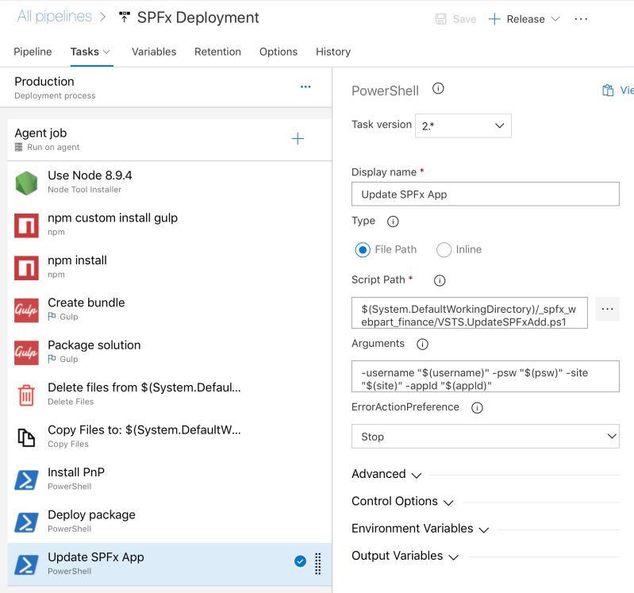Switch to the Retention tab
634x593 pixels.
217,52
